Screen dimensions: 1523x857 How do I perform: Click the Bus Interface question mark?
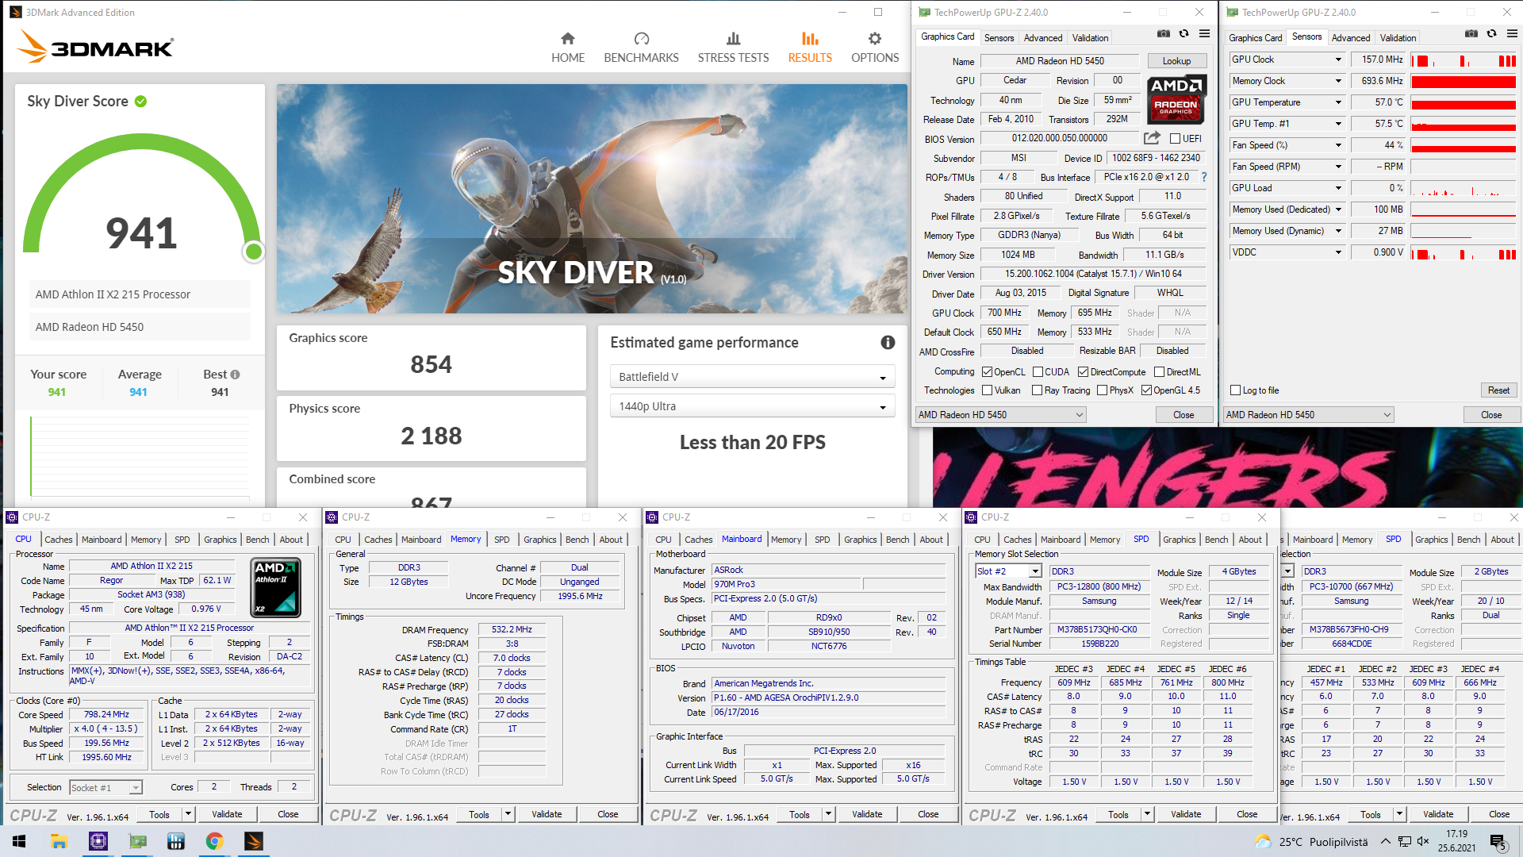click(x=1204, y=177)
